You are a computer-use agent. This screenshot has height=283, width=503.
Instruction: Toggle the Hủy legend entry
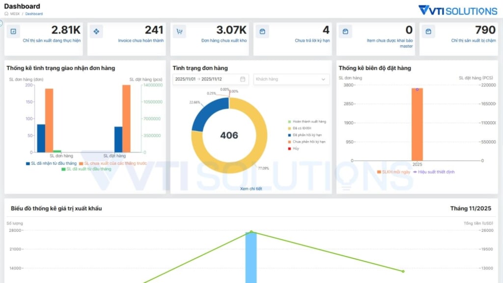294,148
